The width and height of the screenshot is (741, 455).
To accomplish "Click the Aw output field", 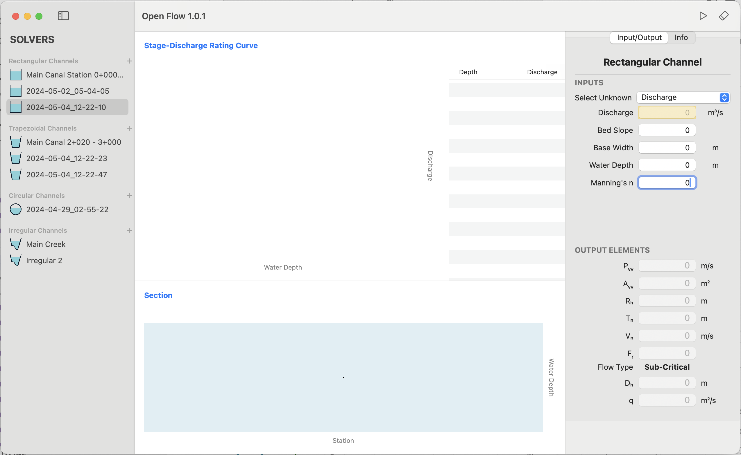I will pyautogui.click(x=667, y=283).
